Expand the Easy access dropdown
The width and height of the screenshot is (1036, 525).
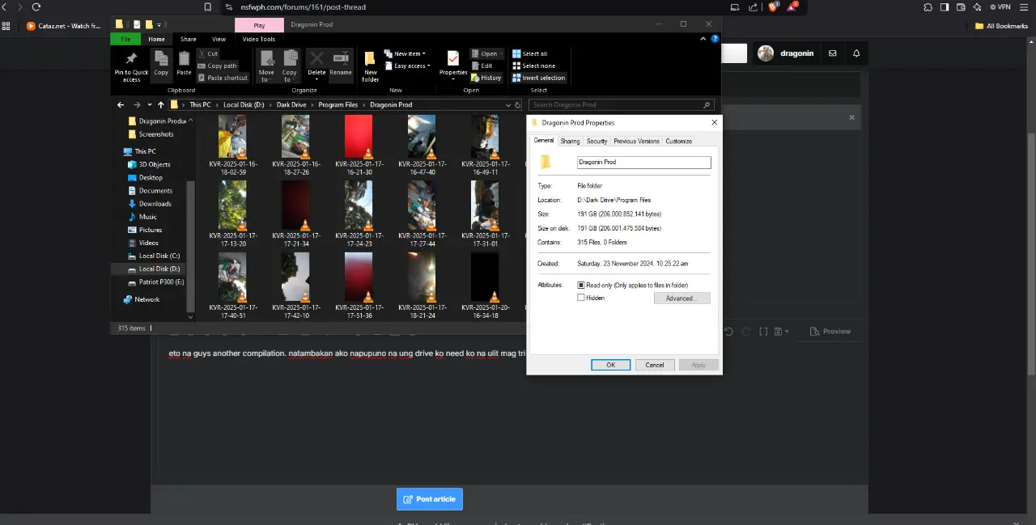tap(407, 66)
